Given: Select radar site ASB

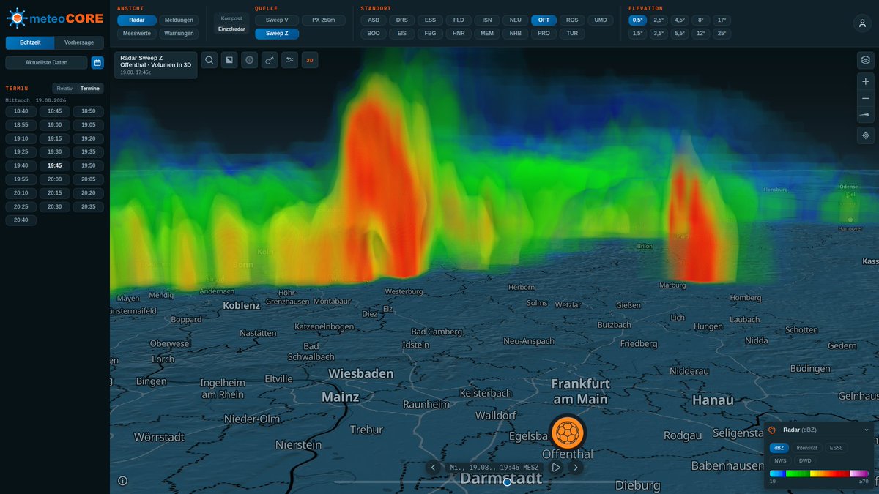Looking at the screenshot, I should (374, 20).
